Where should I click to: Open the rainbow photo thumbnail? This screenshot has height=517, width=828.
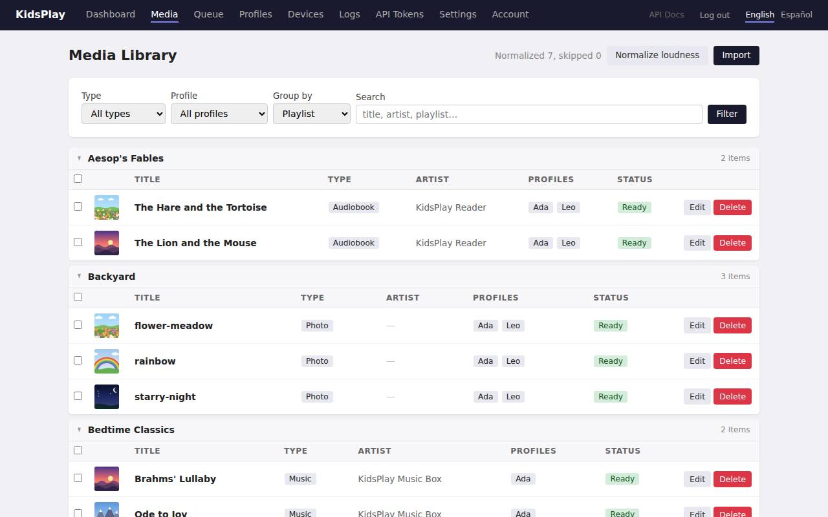(107, 361)
